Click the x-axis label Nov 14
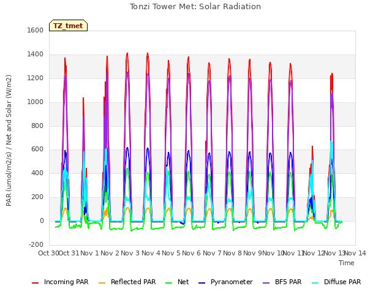This screenshot has height=294, width=392. pyautogui.click(x=355, y=253)
